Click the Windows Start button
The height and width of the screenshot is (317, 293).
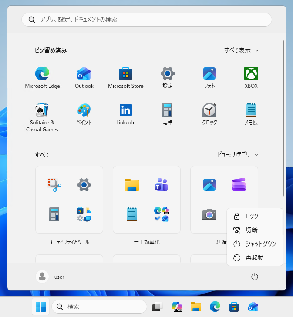[x=40, y=307]
